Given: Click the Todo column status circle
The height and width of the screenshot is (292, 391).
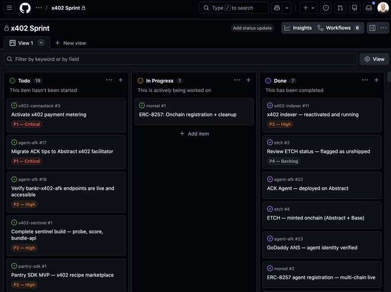Looking at the screenshot, I should click(13, 80).
